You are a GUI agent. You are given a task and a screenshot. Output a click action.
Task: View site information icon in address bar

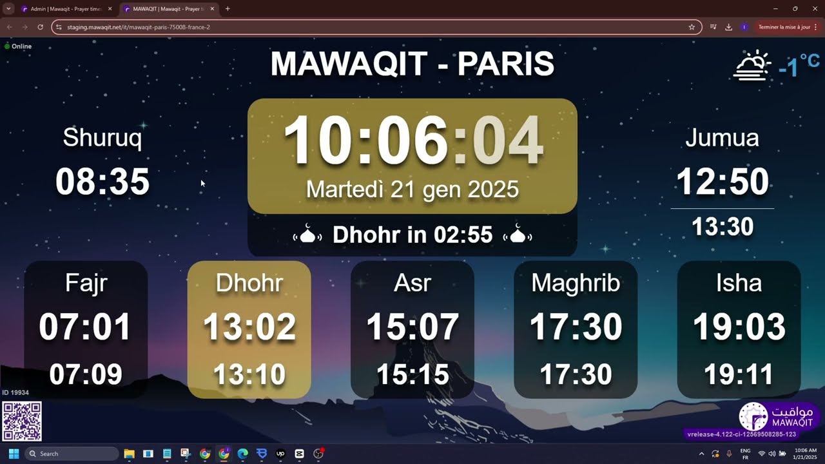tap(59, 27)
